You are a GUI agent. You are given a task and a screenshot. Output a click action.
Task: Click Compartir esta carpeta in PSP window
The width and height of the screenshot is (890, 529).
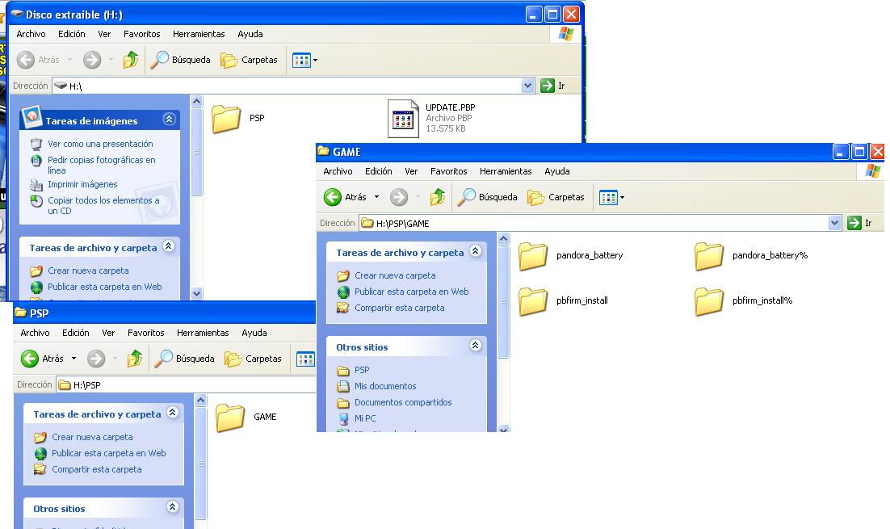click(x=96, y=470)
